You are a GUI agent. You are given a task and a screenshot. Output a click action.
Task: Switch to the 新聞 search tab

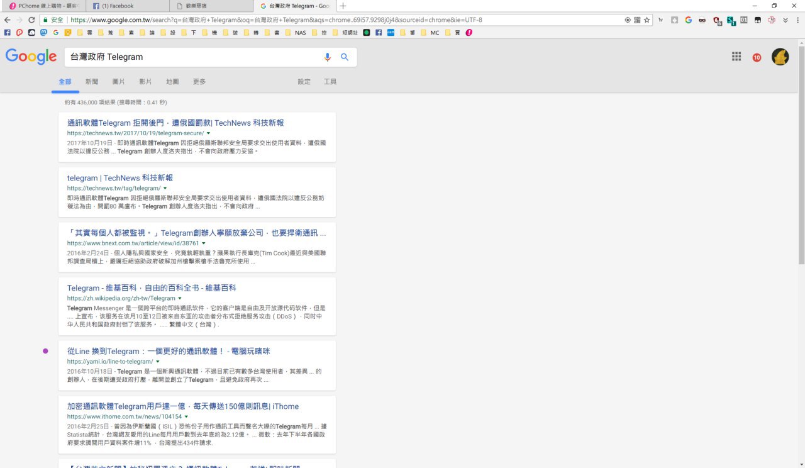tap(92, 82)
